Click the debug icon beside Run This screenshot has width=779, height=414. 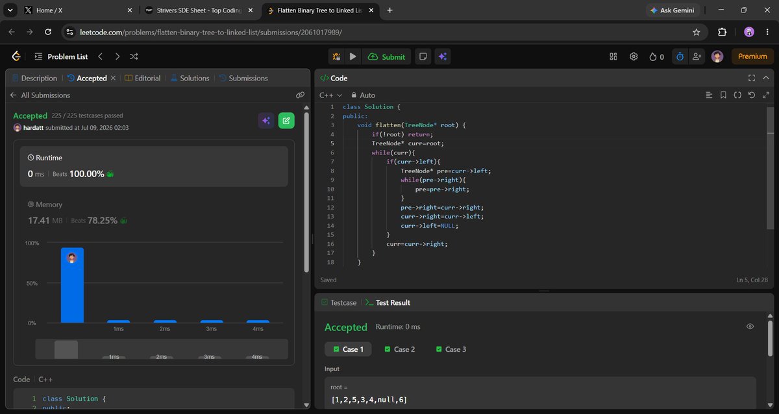point(336,56)
